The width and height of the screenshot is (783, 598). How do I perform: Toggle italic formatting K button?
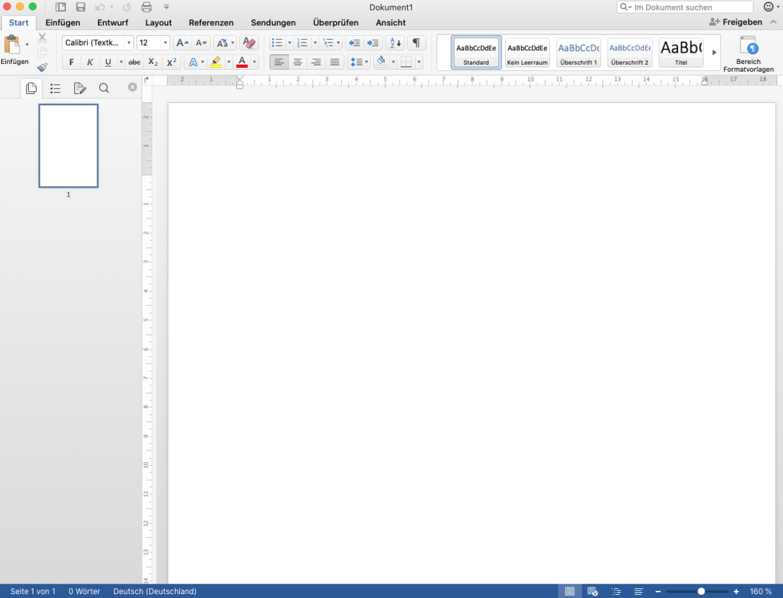pyautogui.click(x=90, y=63)
